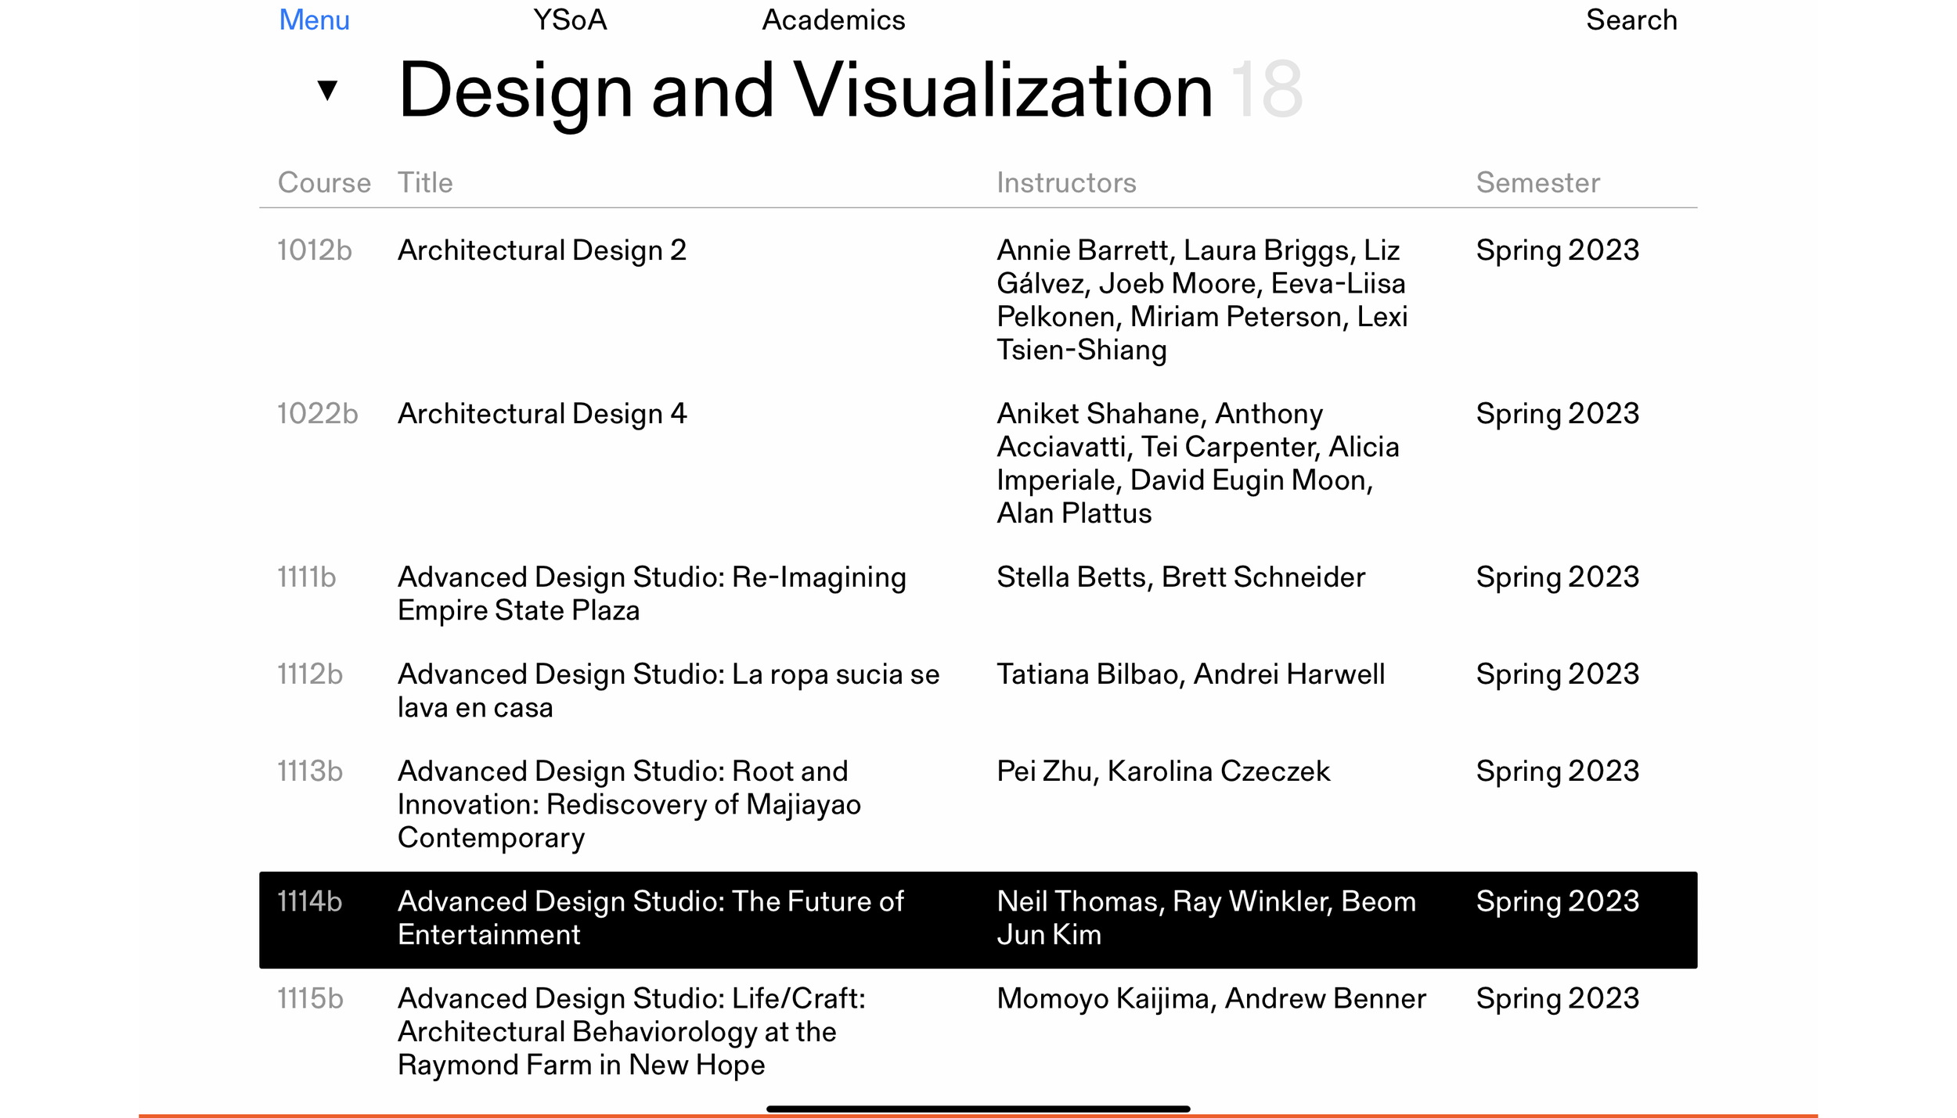The image size is (1957, 1118).
Task: Sort by the Course column header
Action: [x=324, y=182]
